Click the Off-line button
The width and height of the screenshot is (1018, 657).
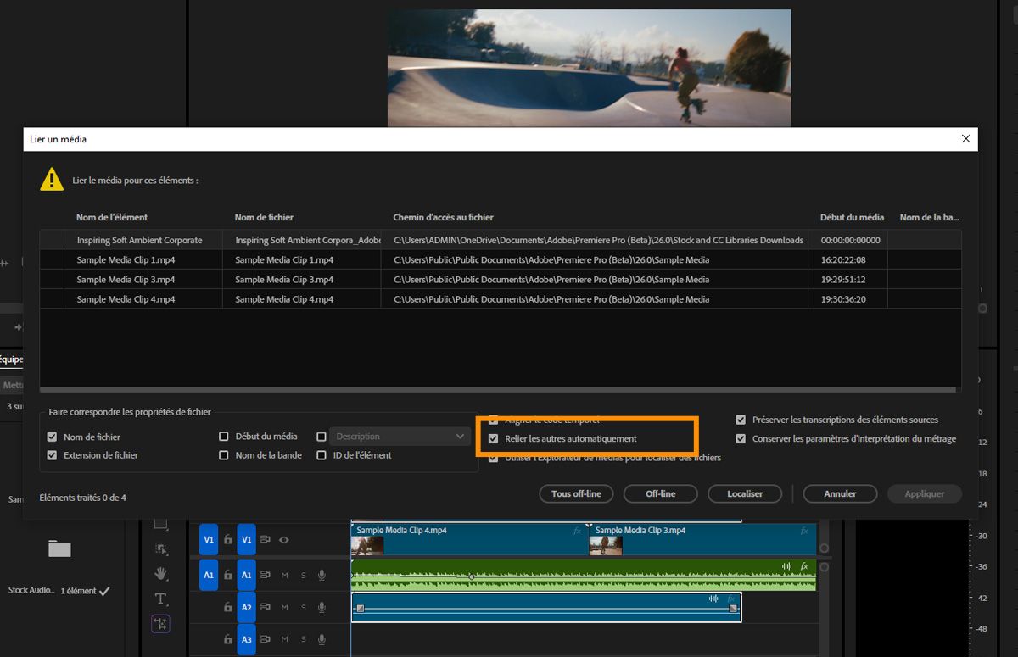tap(661, 493)
